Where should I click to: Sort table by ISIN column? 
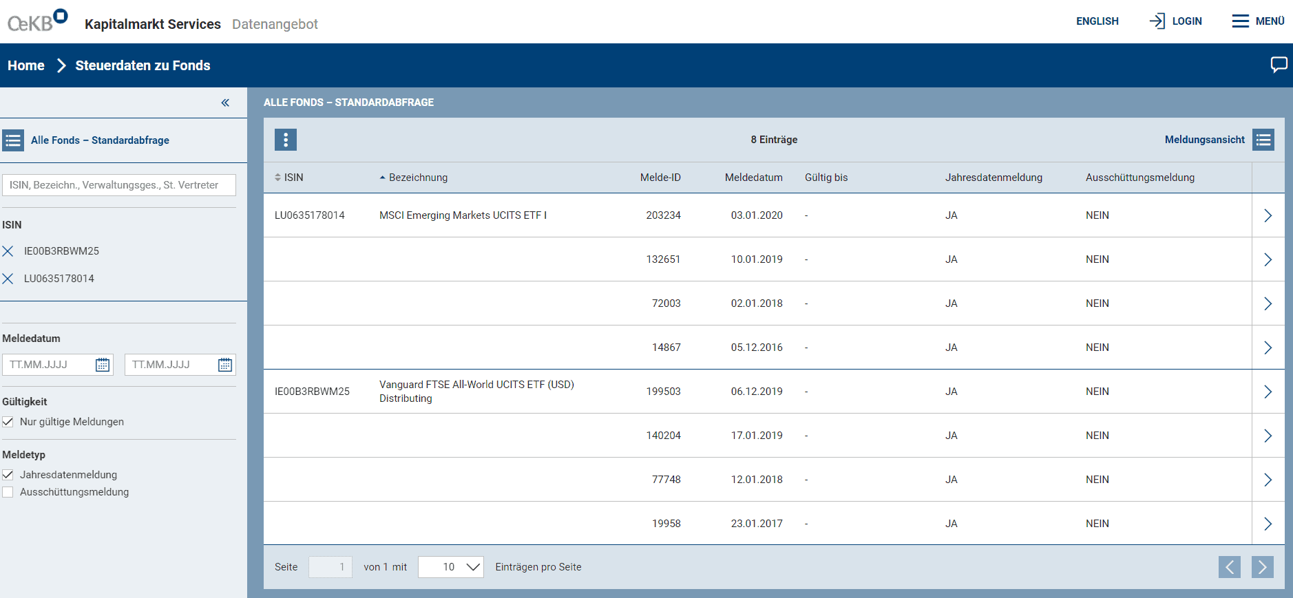[x=289, y=178]
